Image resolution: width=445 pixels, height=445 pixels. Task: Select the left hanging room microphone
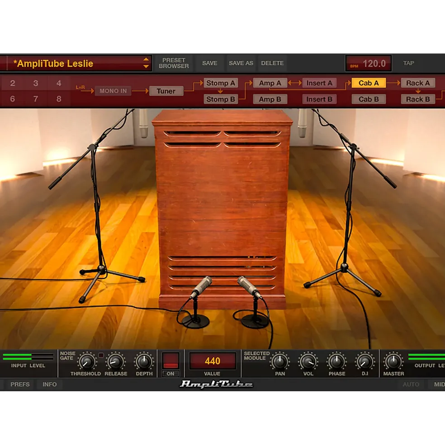144,123
